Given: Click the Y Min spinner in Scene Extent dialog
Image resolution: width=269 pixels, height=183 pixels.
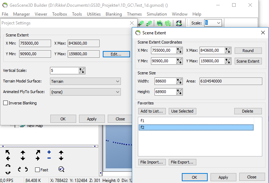Looking at the screenshot, I should [179, 61].
